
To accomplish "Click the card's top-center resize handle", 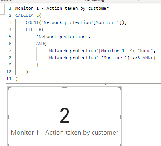I will click(65, 87).
